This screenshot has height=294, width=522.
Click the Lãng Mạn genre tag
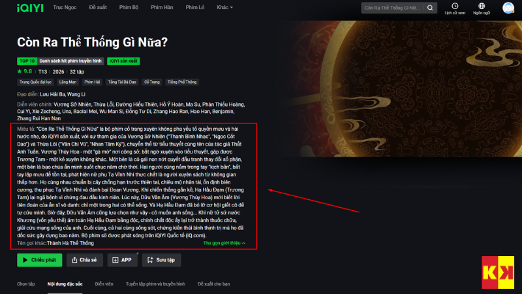tap(68, 82)
